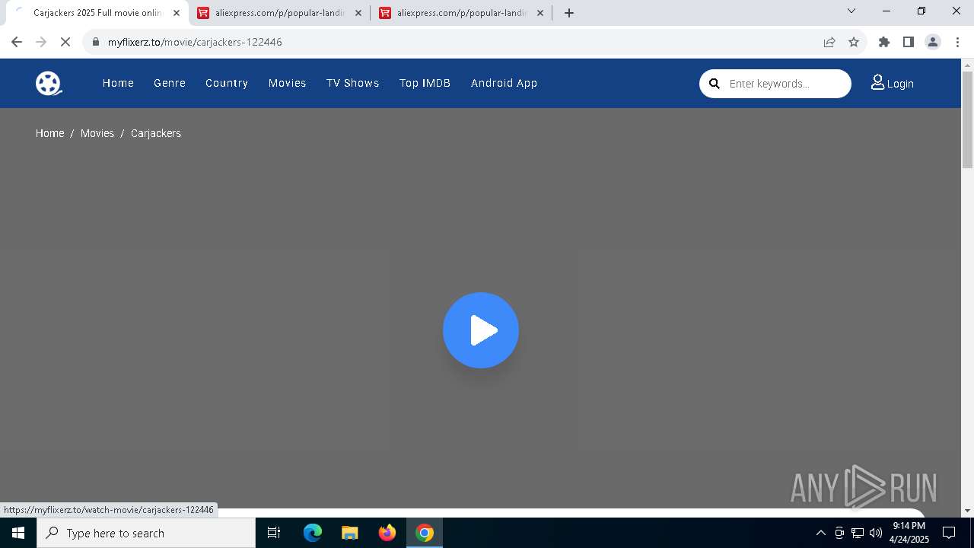This screenshot has width=974, height=548.
Task: Expand the Country menu
Action: [x=227, y=83]
